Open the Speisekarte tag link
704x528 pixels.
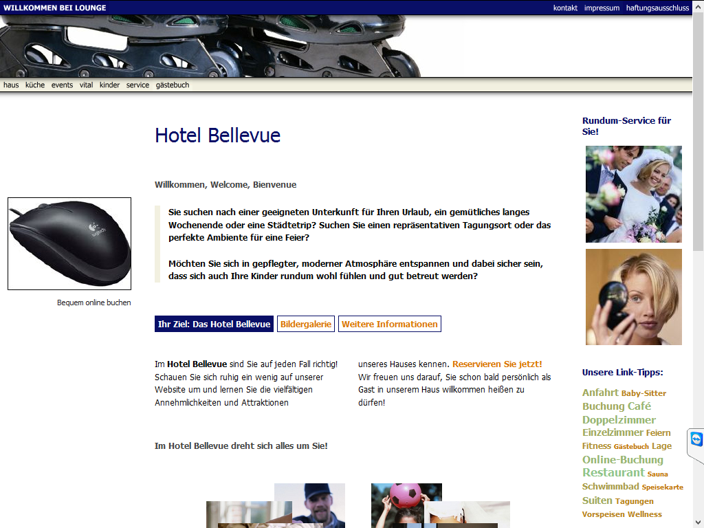663,487
